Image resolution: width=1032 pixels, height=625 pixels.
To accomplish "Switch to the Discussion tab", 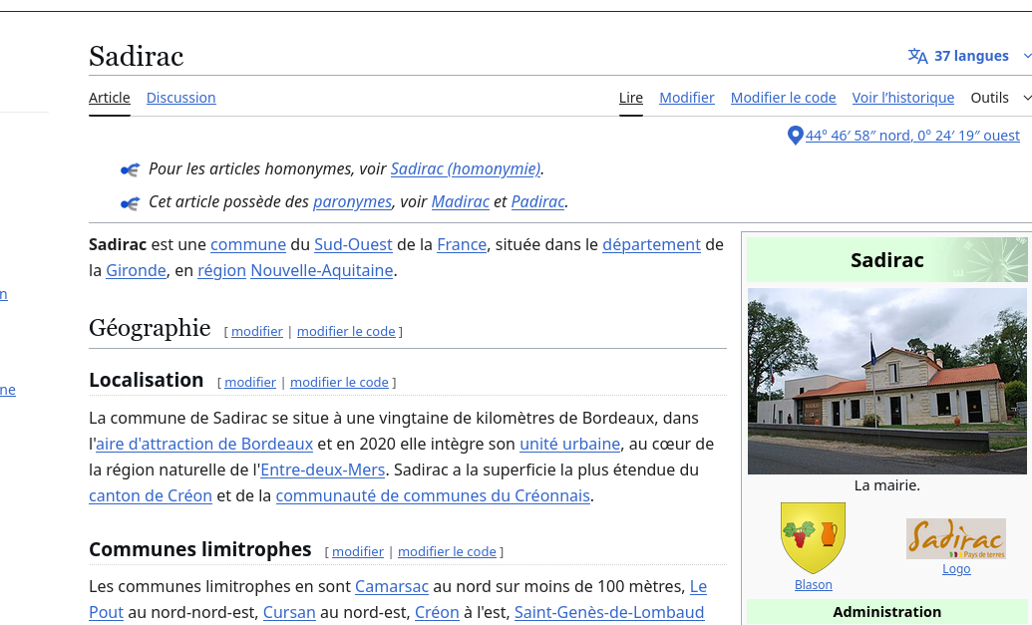I will [180, 98].
